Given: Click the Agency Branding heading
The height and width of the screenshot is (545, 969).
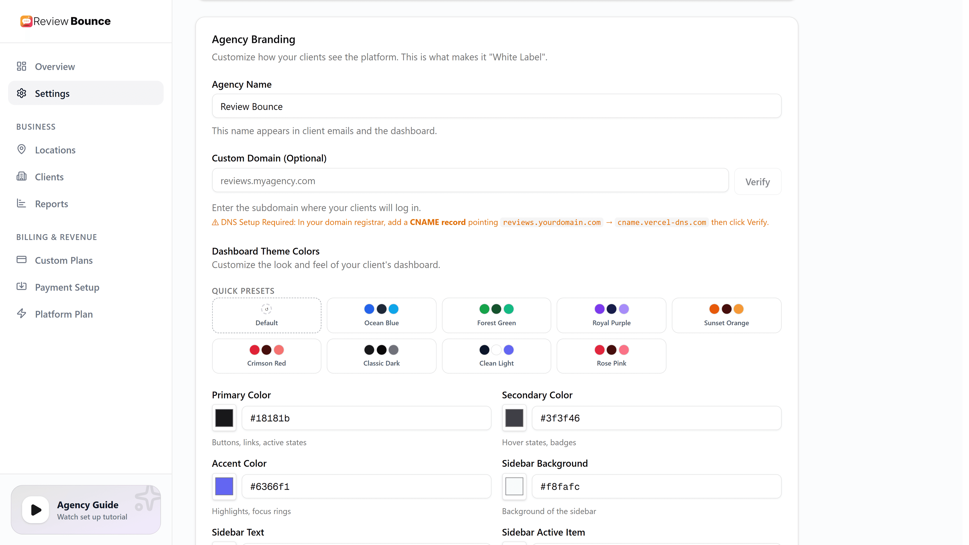Looking at the screenshot, I should point(253,39).
